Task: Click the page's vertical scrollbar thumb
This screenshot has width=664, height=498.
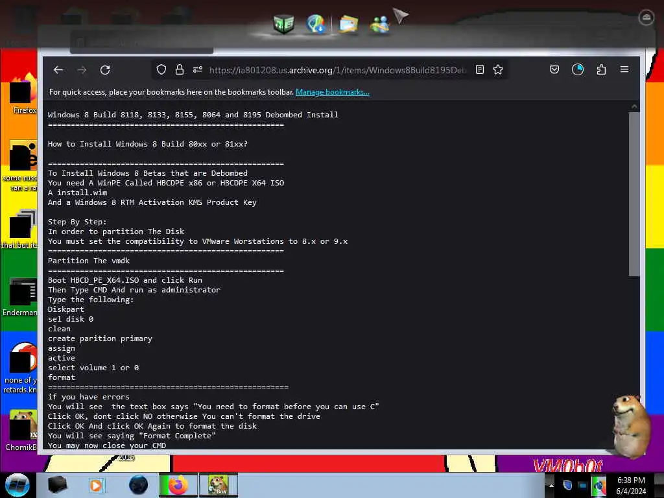Action: click(x=634, y=195)
